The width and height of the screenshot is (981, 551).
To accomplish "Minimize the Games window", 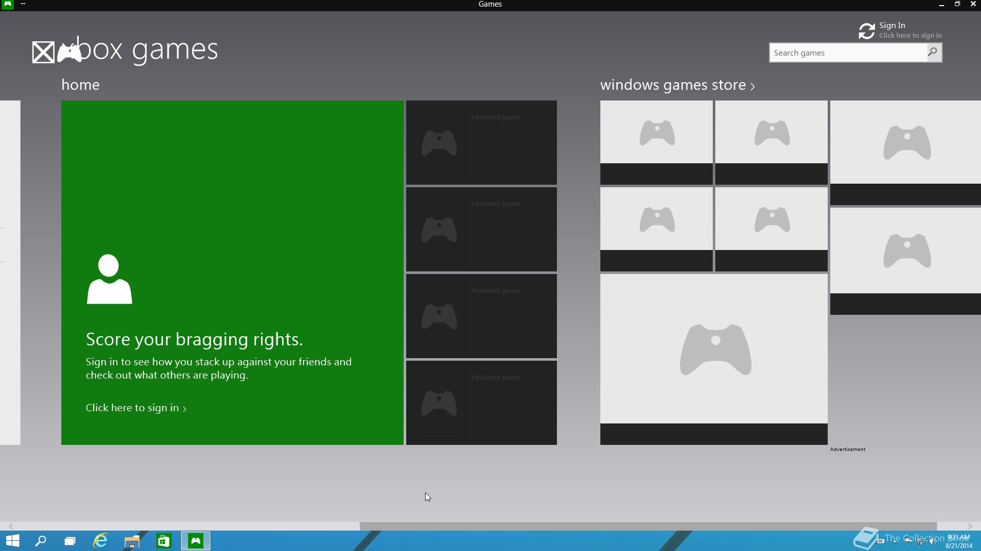I will coord(941,4).
